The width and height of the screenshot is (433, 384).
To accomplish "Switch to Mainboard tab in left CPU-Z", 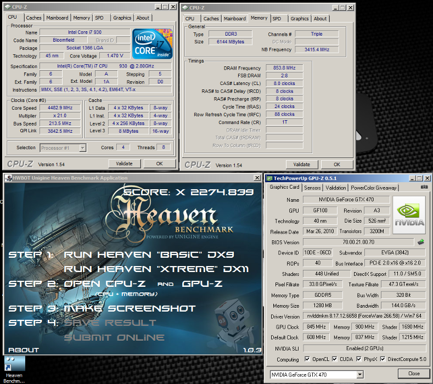I will pyautogui.click(x=57, y=18).
